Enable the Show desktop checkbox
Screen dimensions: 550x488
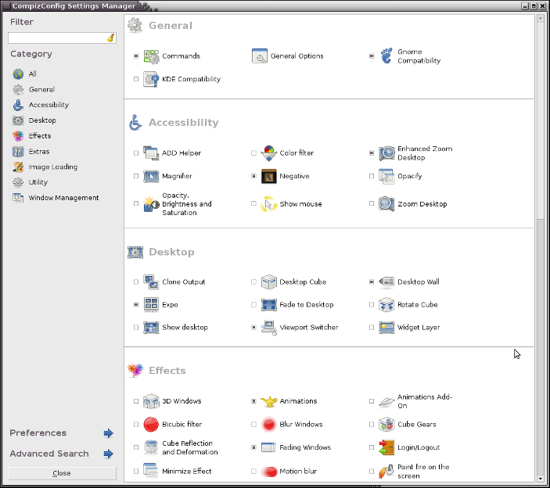click(x=136, y=328)
